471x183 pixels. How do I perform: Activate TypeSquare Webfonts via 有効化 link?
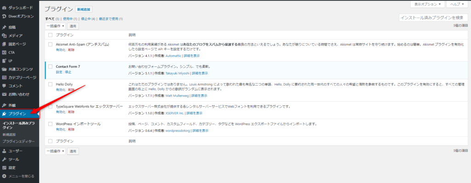click(60, 112)
